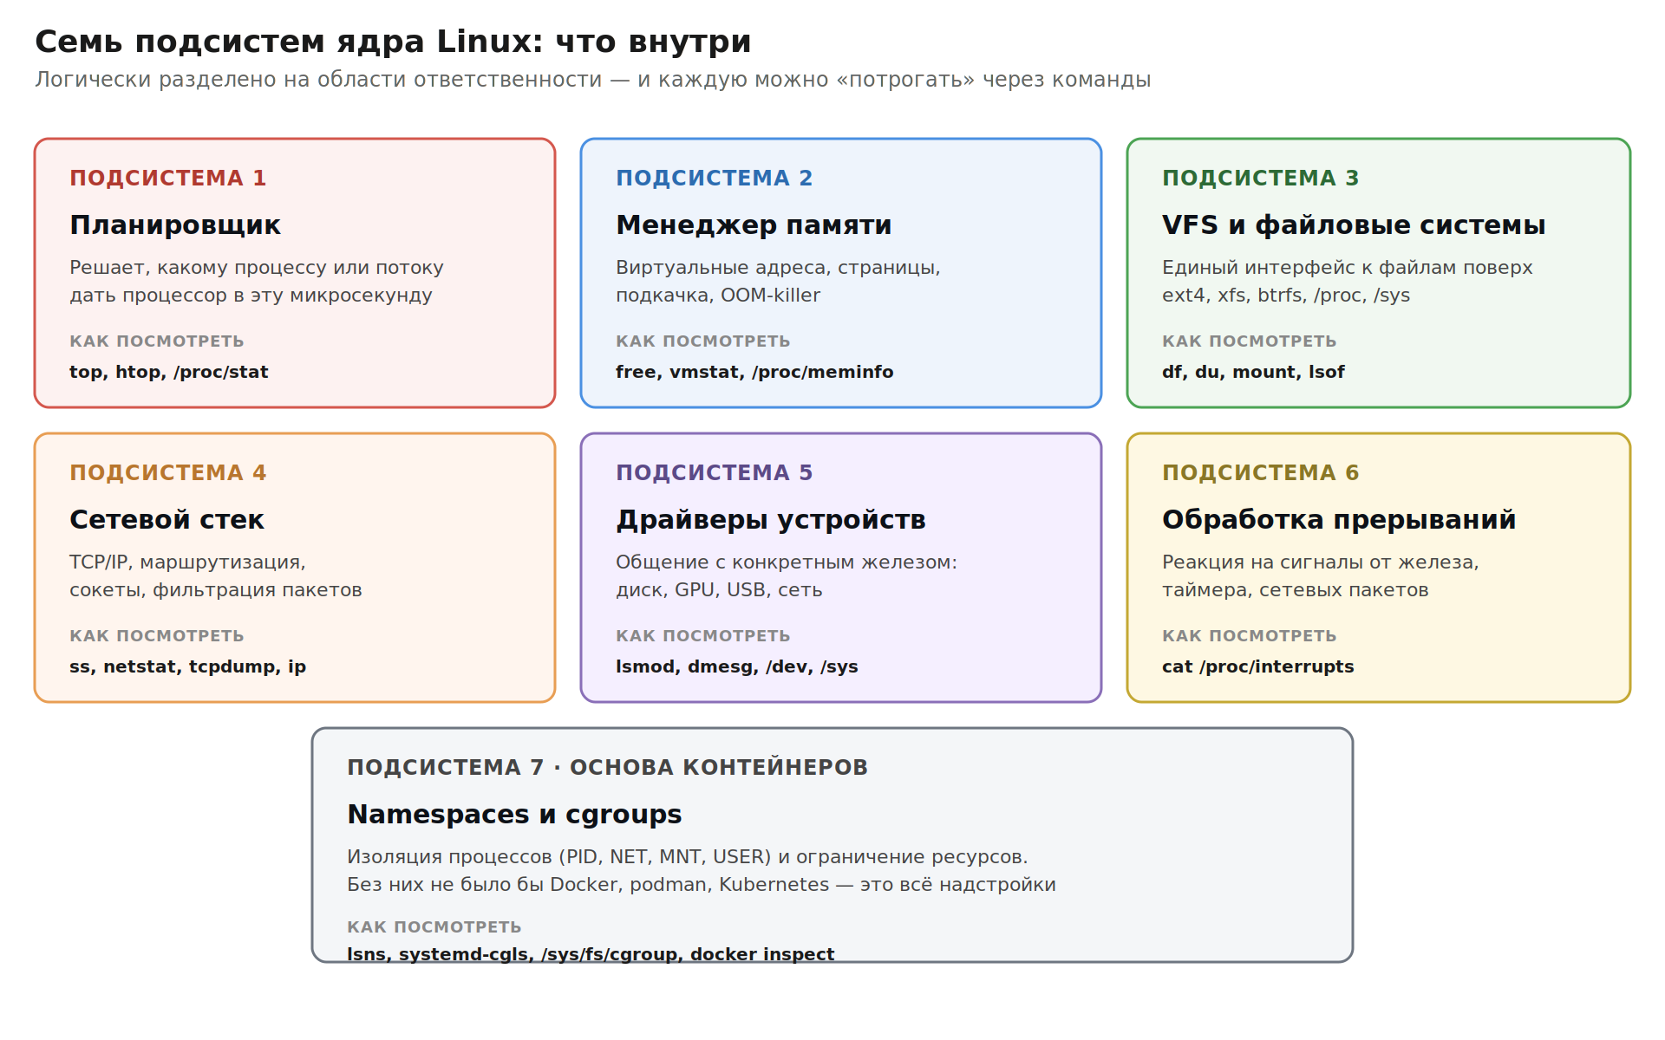Select the 'ПОДСИСТЕМА 6' label
Image resolution: width=1665 pixels, height=1040 pixels.
pos(1260,472)
